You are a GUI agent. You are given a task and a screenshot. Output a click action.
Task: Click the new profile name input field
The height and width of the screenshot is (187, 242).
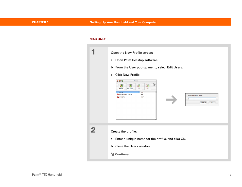tap(202, 99)
